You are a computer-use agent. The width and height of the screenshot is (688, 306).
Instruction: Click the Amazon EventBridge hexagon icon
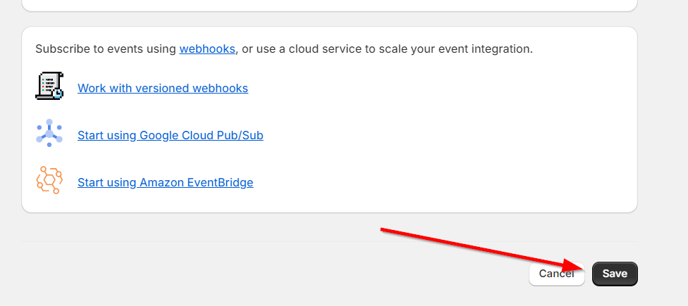coord(49,181)
